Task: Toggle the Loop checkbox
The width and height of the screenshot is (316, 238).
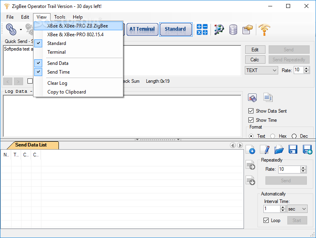Action: 266,220
